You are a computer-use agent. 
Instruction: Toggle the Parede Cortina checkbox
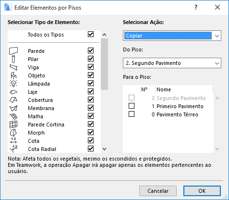click(91, 124)
